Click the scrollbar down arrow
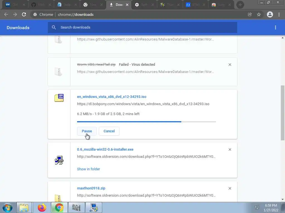285x213 pixels. [282, 199]
